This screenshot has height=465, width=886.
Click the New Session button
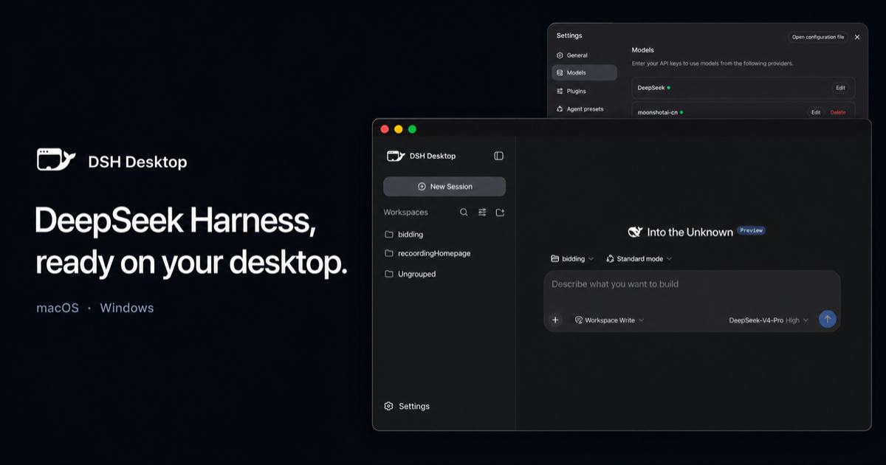point(444,187)
